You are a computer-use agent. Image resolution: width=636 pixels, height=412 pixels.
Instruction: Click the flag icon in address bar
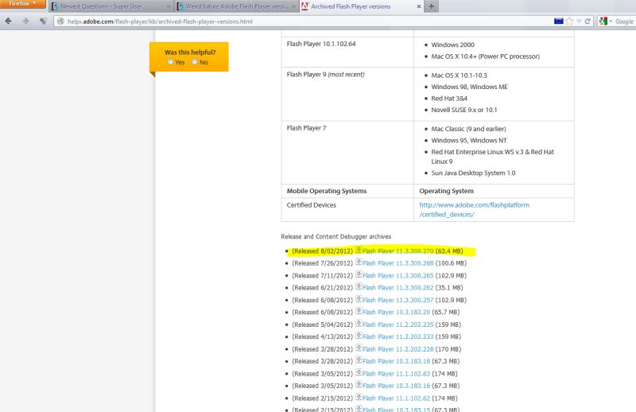click(559, 21)
